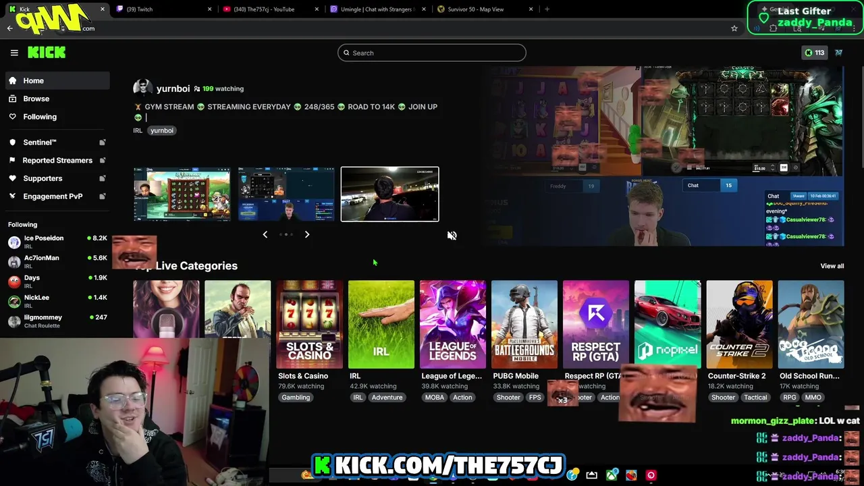
Task: Click the green KICK logo
Action: pos(47,53)
